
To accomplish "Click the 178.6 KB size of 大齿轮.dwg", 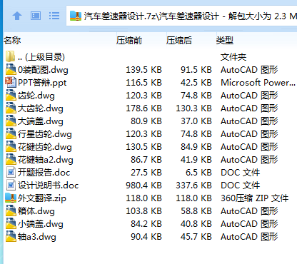I will tap(144, 108).
